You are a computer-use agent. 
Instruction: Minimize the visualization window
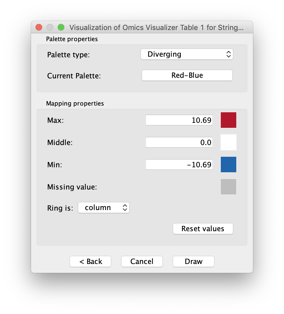50,27
